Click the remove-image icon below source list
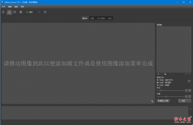The image size is (193, 125). pos(161,74)
